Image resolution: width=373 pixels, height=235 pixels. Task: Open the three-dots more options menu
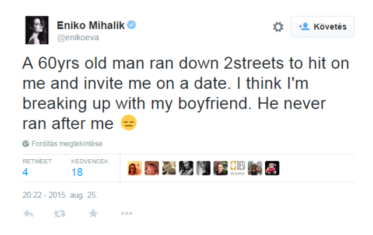coord(126,214)
